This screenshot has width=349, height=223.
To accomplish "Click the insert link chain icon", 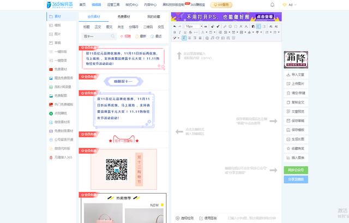I will point(225,27).
